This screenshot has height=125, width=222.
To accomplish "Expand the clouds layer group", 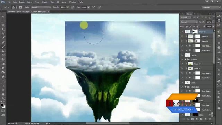I will 186,59.
